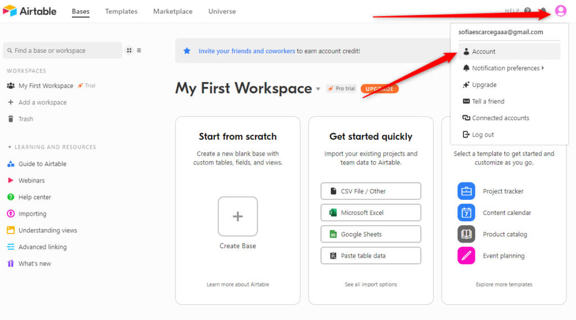The width and height of the screenshot is (576, 320).
Task: Import from Microsoft Excel
Action: [371, 213]
